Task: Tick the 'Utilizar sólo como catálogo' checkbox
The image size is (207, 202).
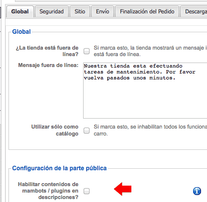Action: pyautogui.click(x=87, y=131)
